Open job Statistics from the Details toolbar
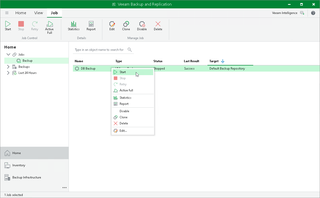This screenshot has width=320, height=198. coord(73,25)
